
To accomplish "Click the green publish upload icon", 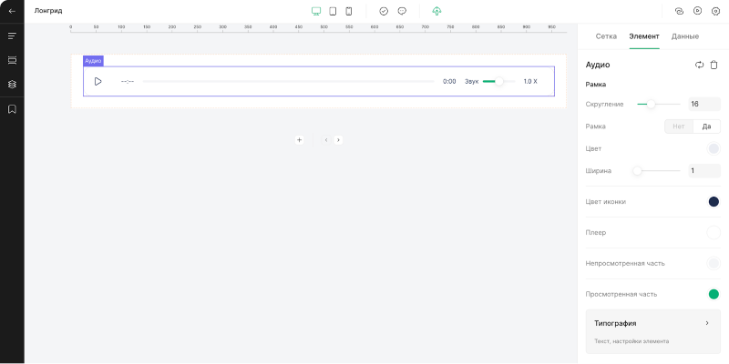I will click(436, 11).
